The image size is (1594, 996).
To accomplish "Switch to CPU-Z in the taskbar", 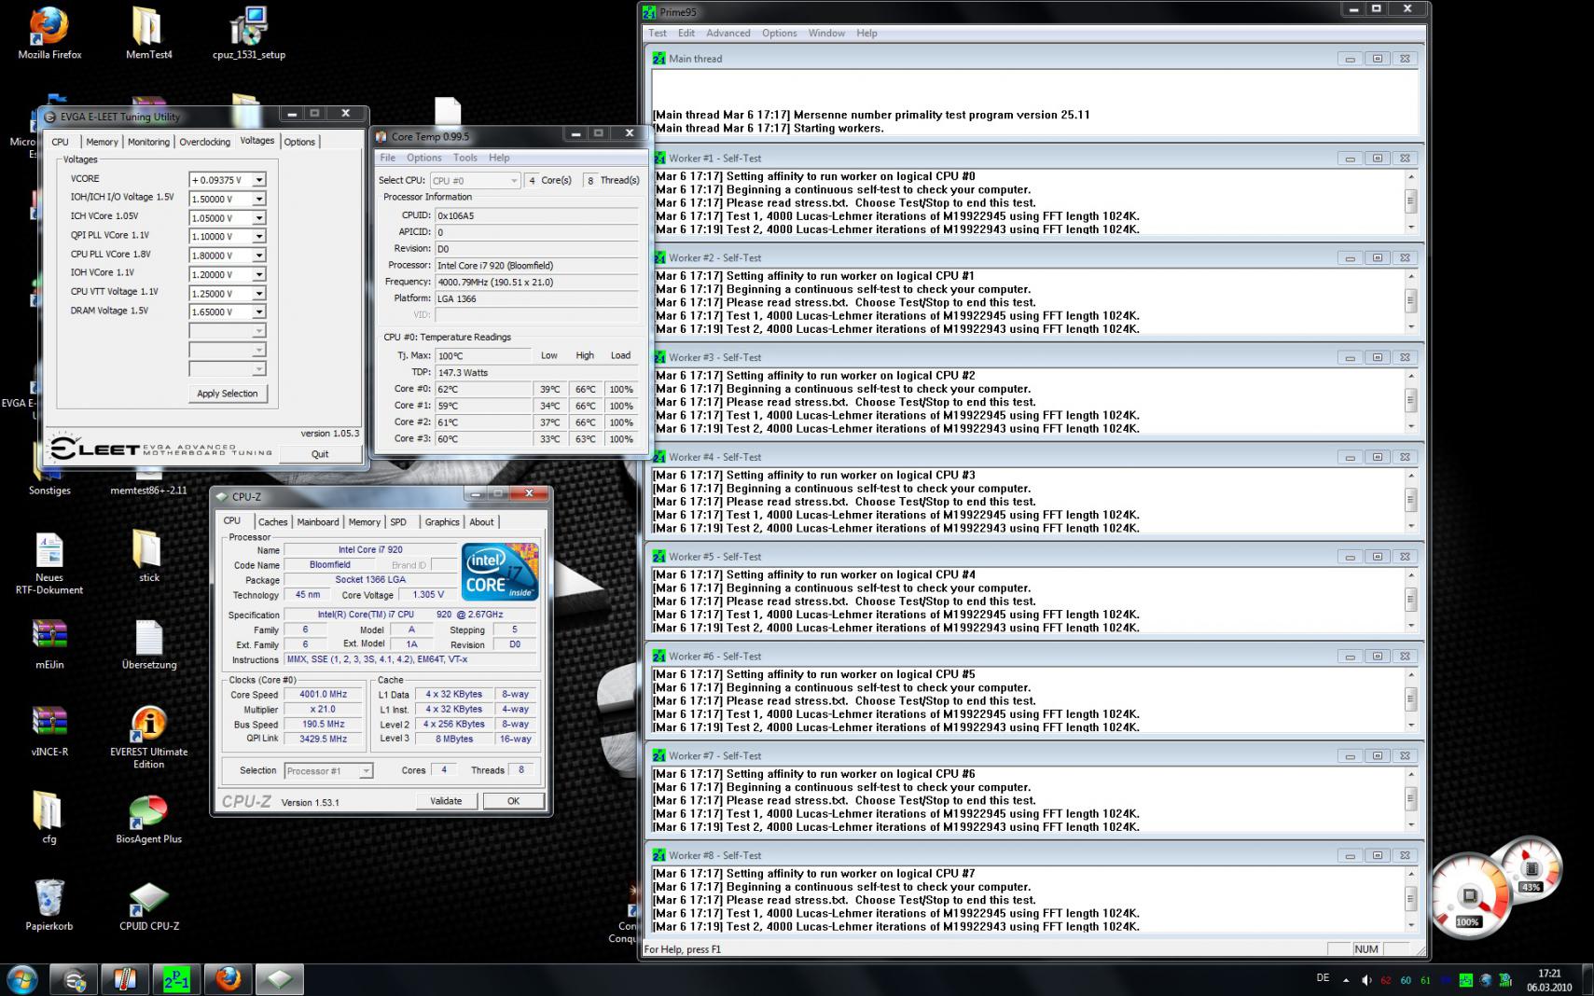I will click(280, 979).
